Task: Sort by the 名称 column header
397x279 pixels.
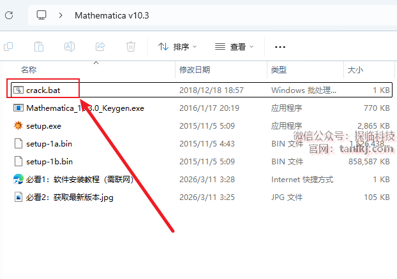Action: click(x=29, y=70)
